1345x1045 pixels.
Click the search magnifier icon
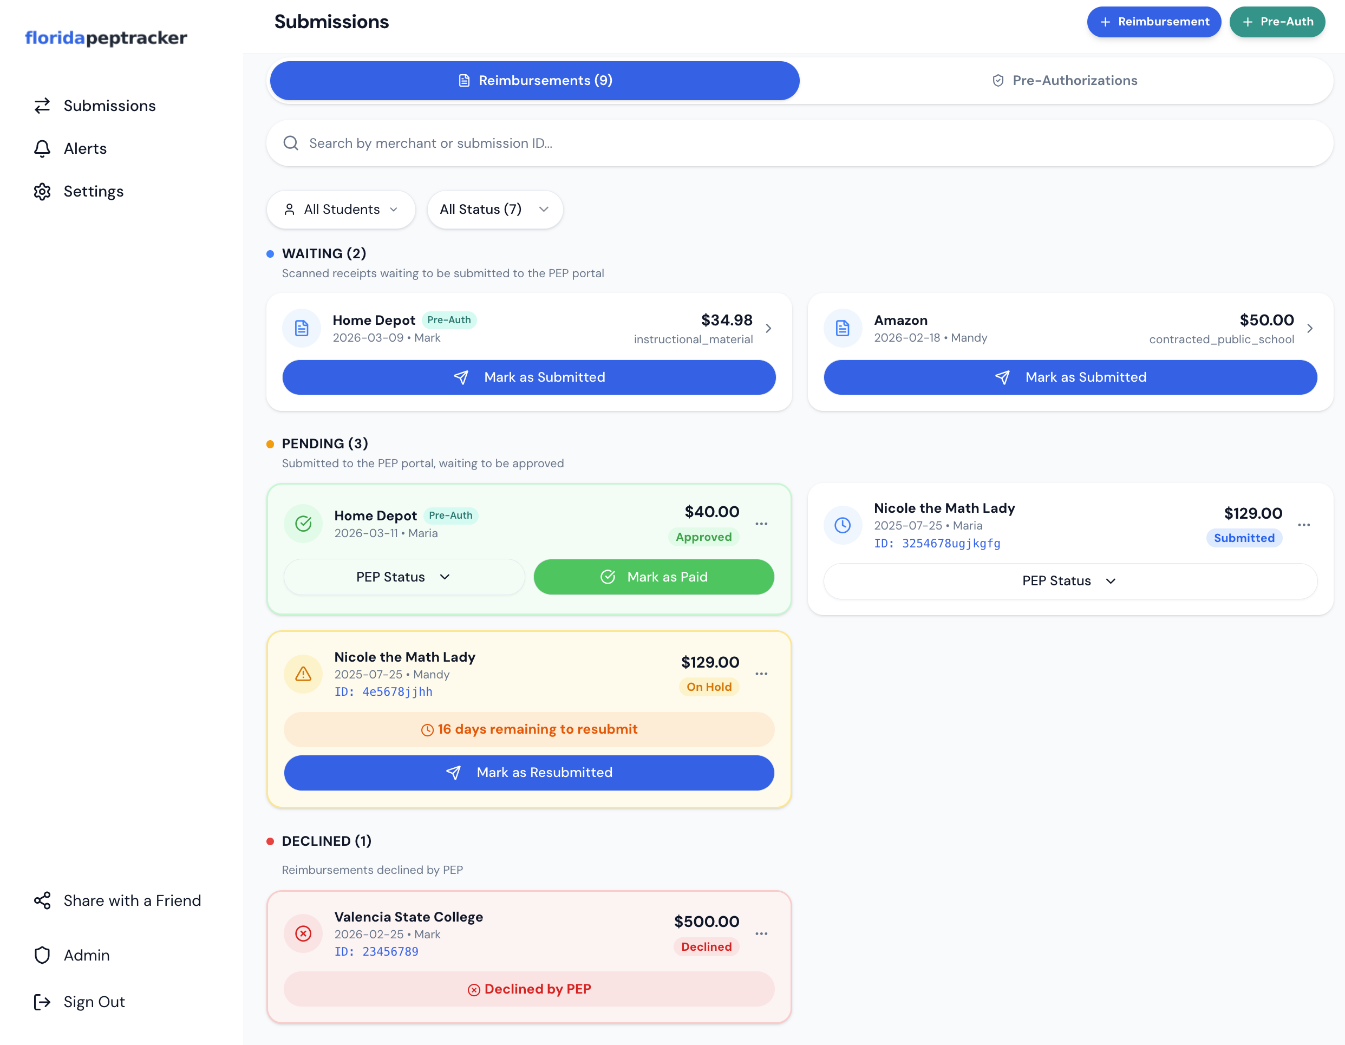point(291,143)
